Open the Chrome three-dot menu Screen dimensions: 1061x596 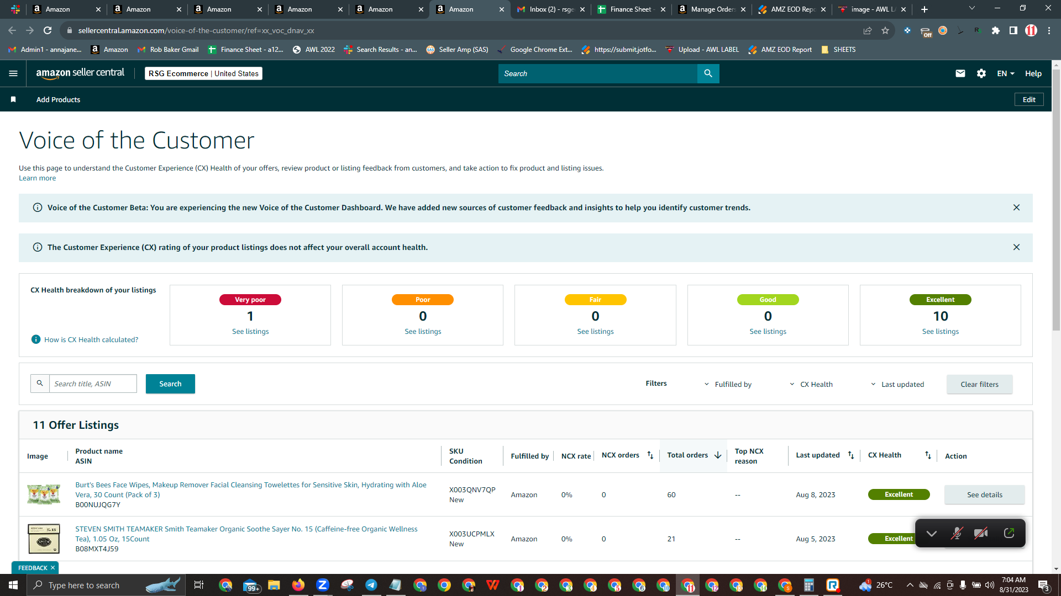click(x=1049, y=30)
